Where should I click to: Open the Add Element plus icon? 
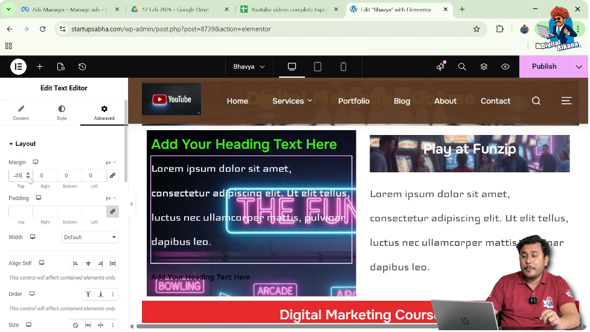(x=40, y=67)
